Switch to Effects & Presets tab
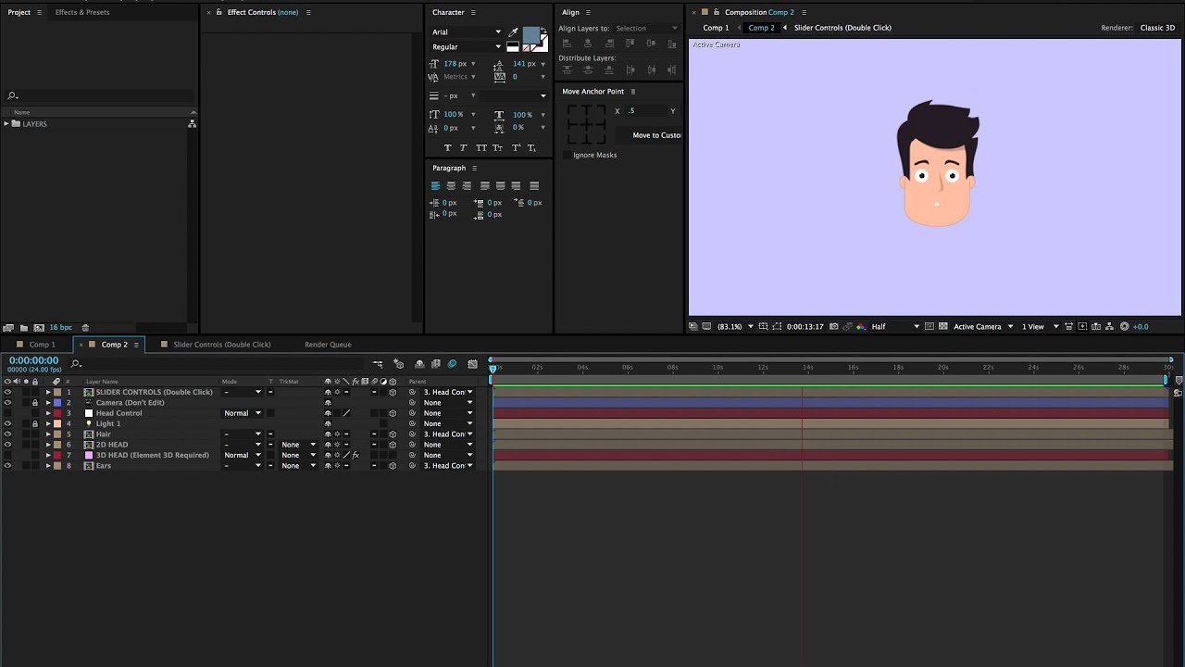The width and height of the screenshot is (1185, 667). (x=82, y=12)
